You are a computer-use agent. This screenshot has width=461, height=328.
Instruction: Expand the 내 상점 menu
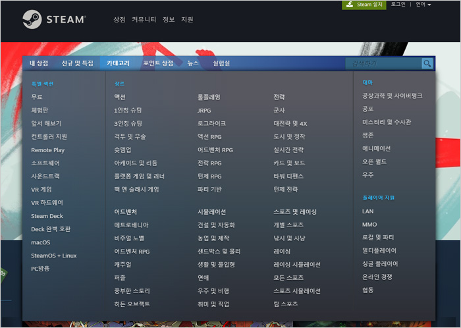pyautogui.click(x=39, y=63)
